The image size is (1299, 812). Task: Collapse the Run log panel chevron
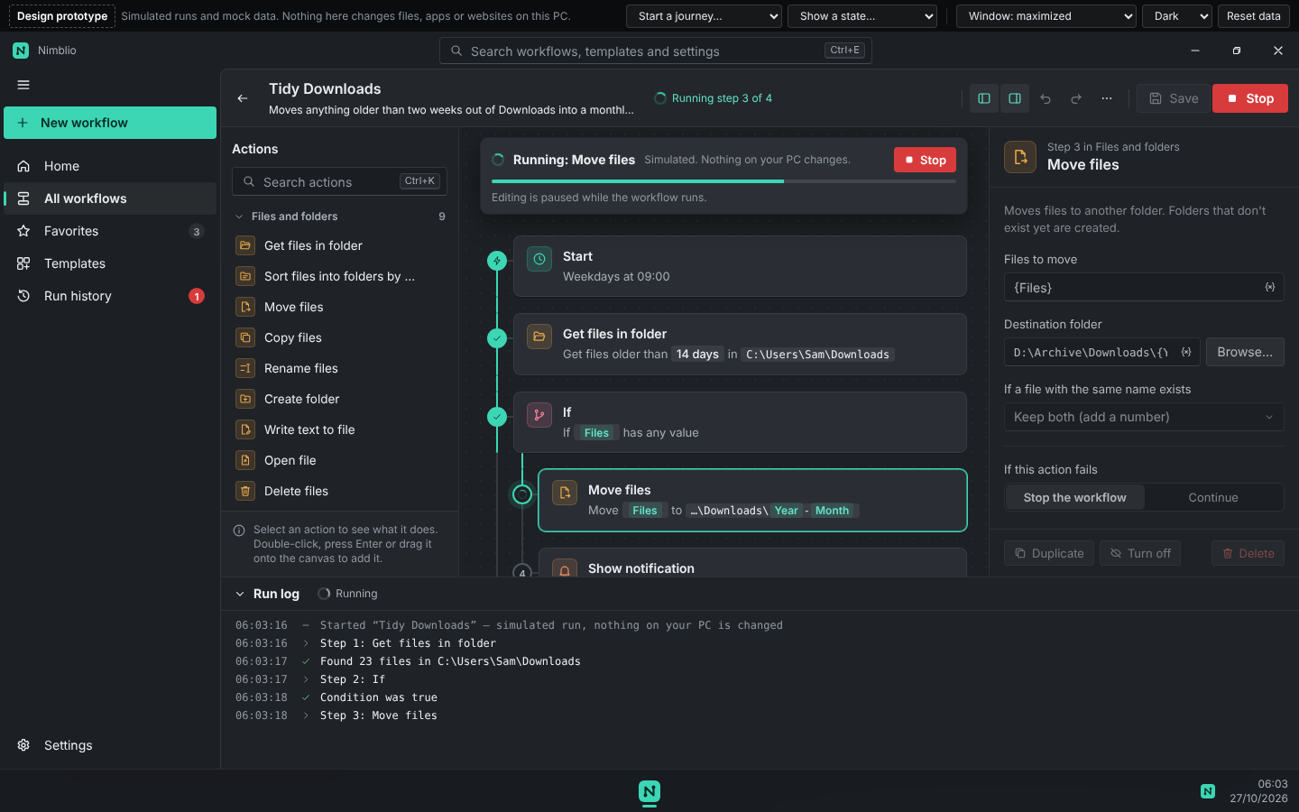240,594
